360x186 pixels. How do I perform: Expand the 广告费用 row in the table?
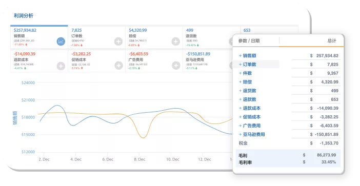[240, 126]
